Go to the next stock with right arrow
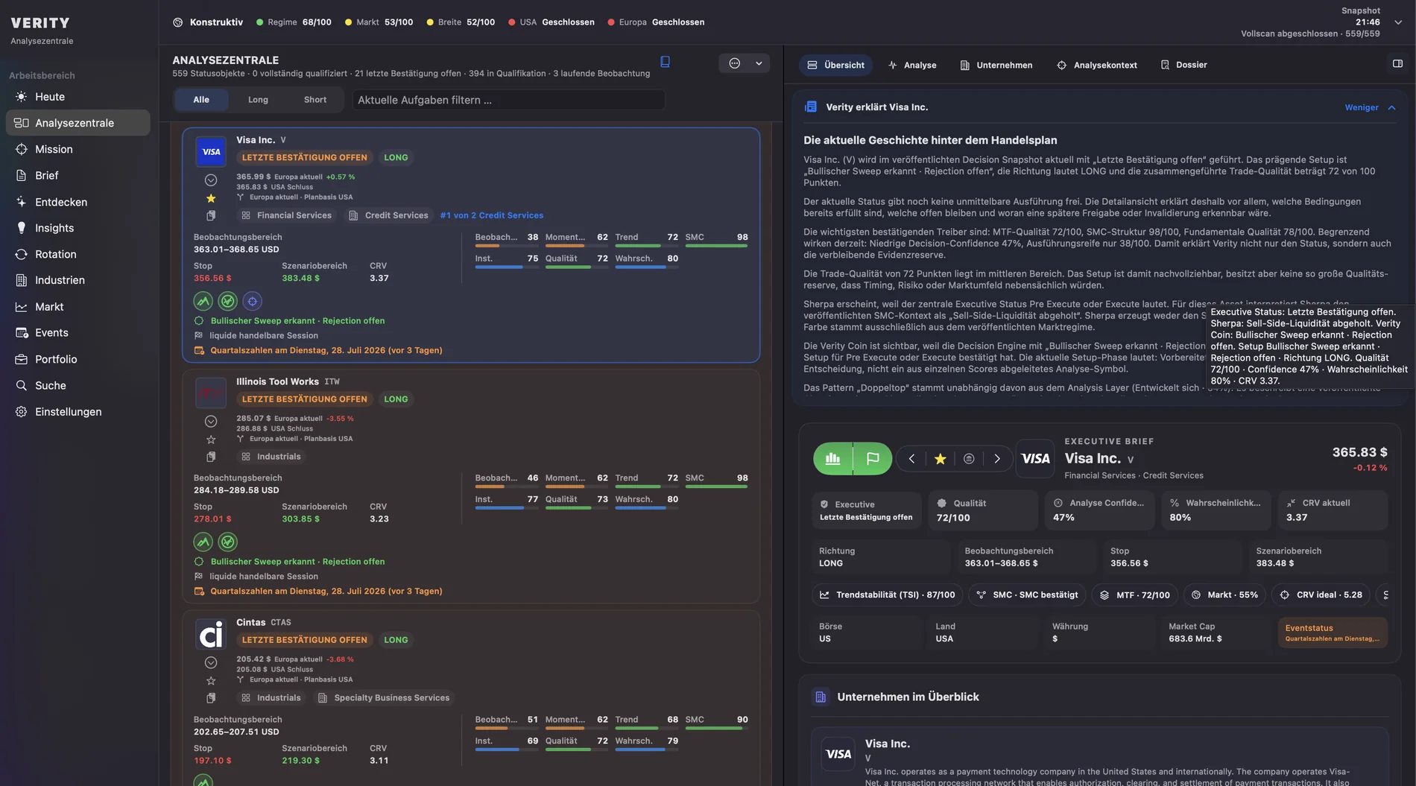The width and height of the screenshot is (1416, 786). click(x=997, y=459)
